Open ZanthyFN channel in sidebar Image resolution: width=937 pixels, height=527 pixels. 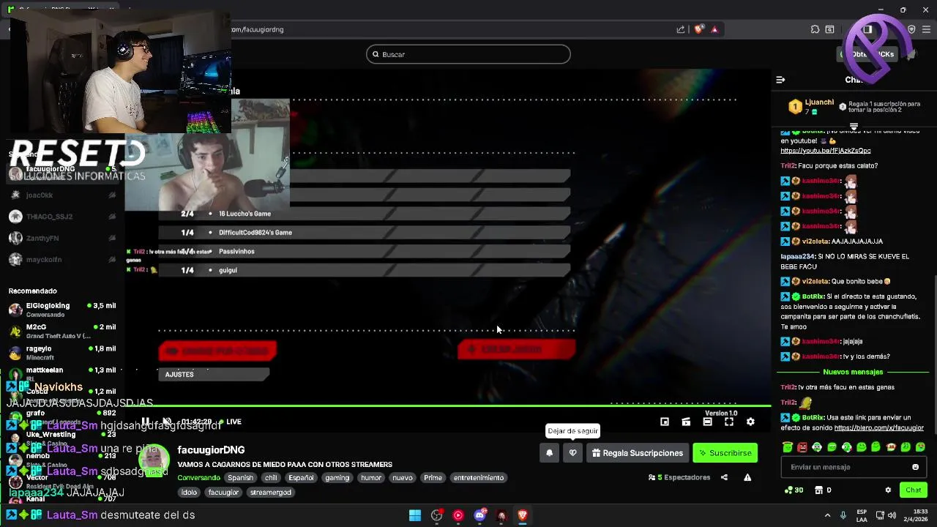point(62,238)
